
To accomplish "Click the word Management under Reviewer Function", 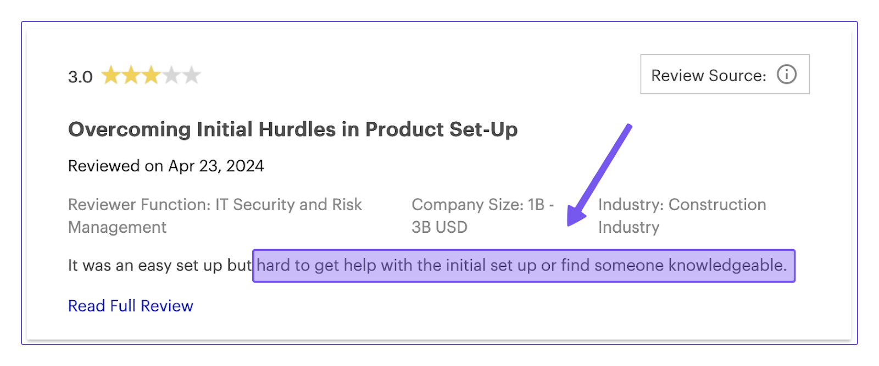I will tap(117, 227).
